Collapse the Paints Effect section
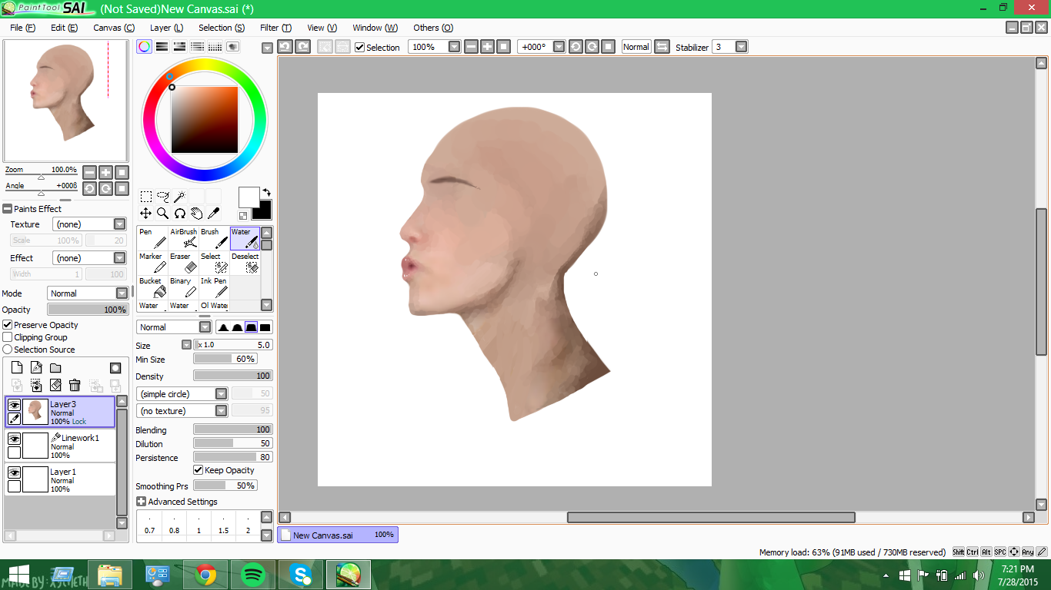Screen dimensions: 1051x590 [7, 209]
